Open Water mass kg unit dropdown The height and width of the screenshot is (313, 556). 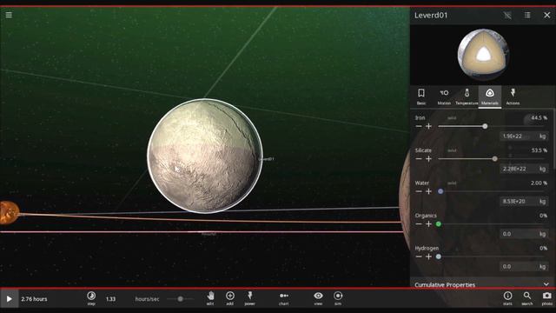[x=542, y=202]
